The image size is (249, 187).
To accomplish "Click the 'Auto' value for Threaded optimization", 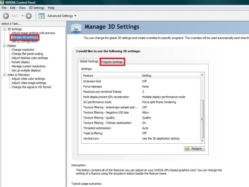I will tap(145, 128).
